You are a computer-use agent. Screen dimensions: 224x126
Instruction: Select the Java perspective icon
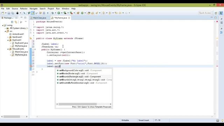click(x=221, y=13)
